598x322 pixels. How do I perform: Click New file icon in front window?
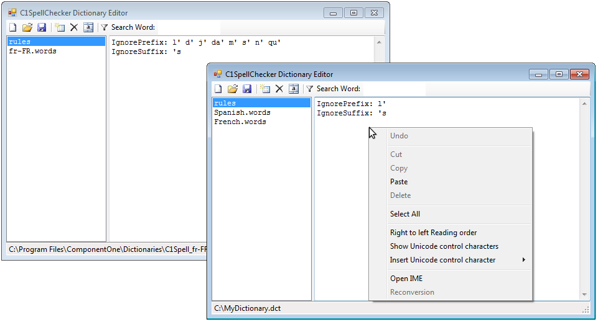[218, 89]
